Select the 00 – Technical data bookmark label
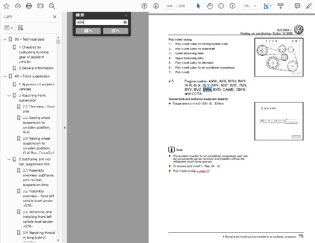The image size is (315, 243). (x=30, y=39)
